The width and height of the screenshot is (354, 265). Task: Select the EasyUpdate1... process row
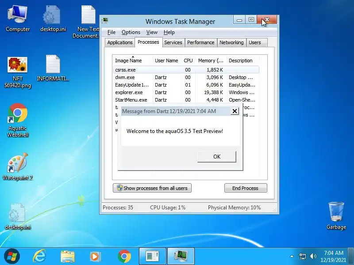click(x=186, y=85)
